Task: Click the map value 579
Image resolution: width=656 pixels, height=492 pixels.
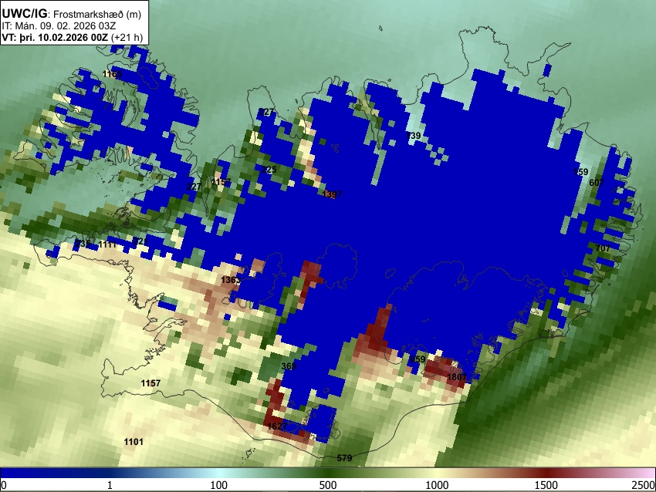Action: (x=344, y=458)
